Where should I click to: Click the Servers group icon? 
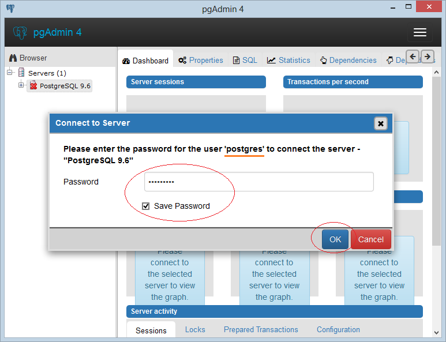point(21,72)
